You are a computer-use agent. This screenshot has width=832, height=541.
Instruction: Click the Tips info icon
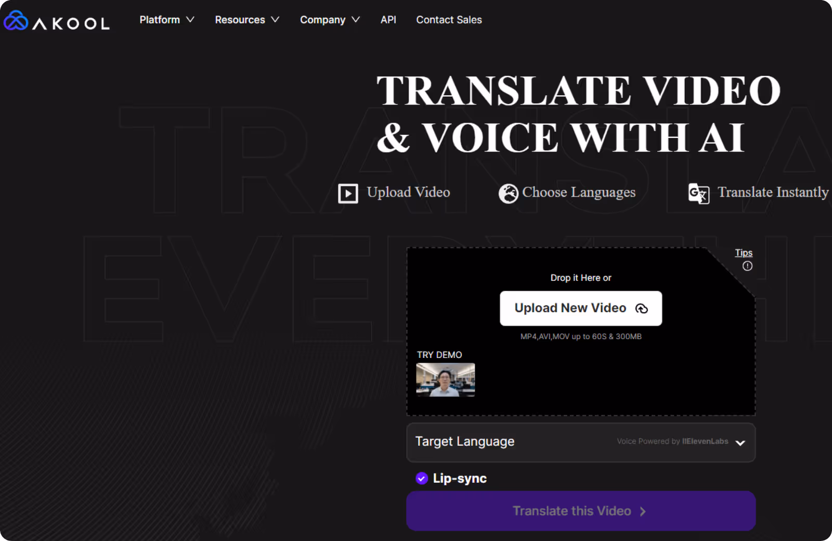(747, 266)
